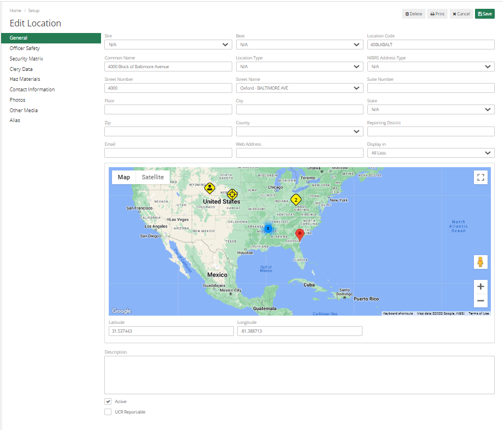This screenshot has width=503, height=430.
Task: Zoom in using the map plus icon
Action: click(480, 286)
